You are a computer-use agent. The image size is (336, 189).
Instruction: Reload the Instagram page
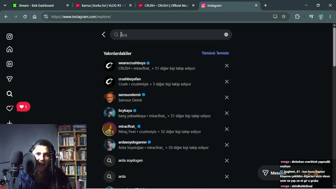[25, 17]
